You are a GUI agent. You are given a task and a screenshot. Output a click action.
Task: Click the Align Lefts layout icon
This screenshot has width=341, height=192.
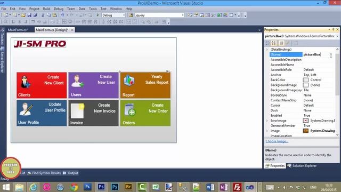[13, 21]
